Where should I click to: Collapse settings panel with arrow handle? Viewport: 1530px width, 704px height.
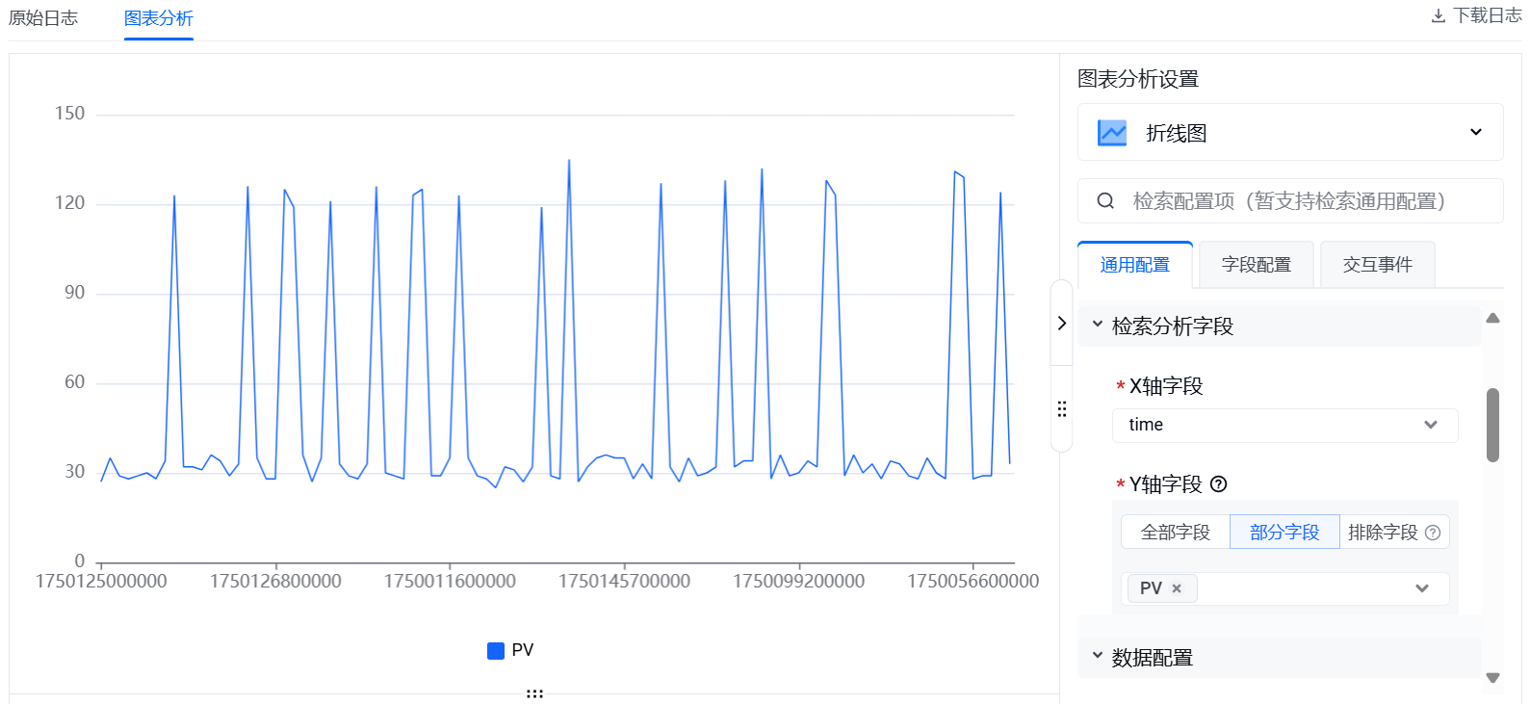point(1061,324)
